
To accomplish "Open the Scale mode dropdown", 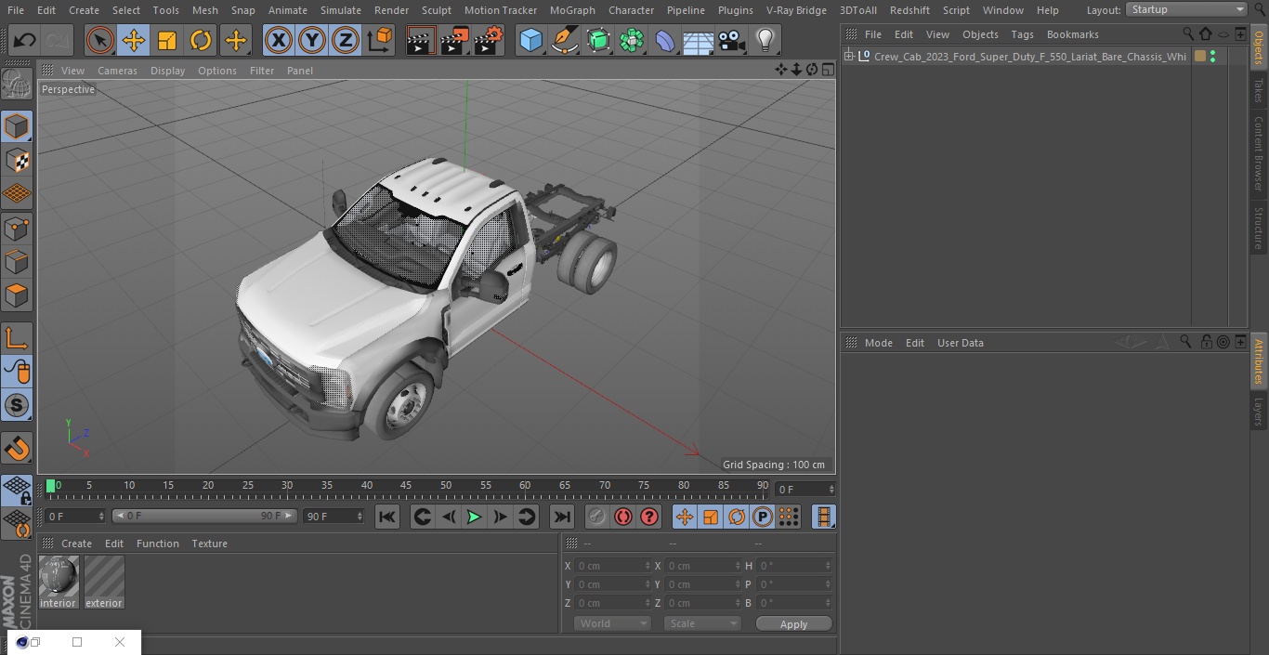I will coord(702,623).
